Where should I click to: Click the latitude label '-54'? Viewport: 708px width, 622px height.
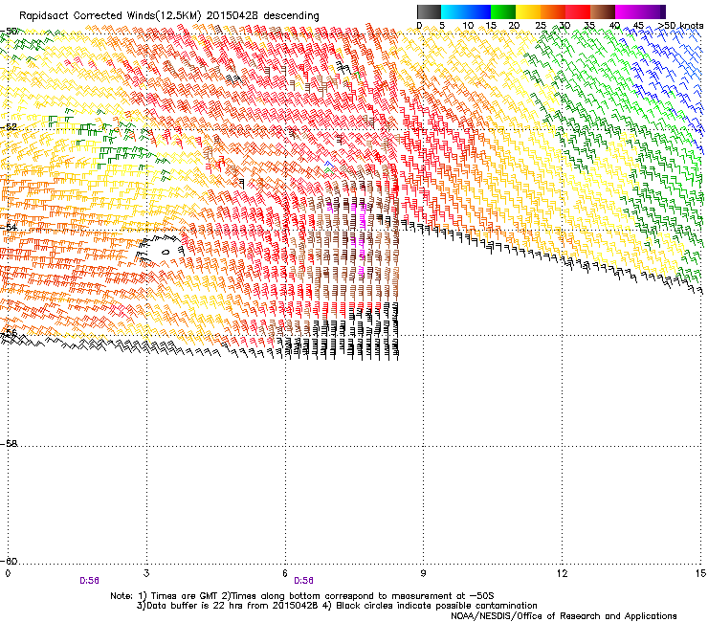(x=9, y=227)
